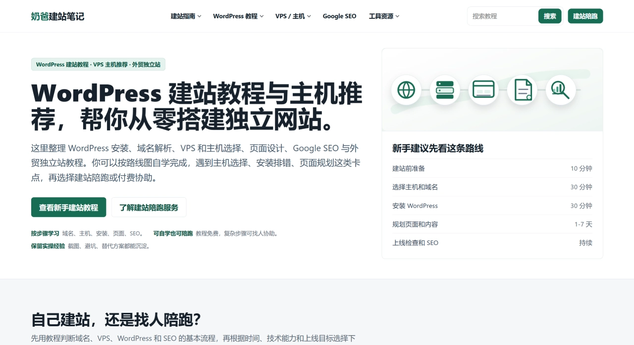Click 查看新手建站教程 button

(69, 207)
